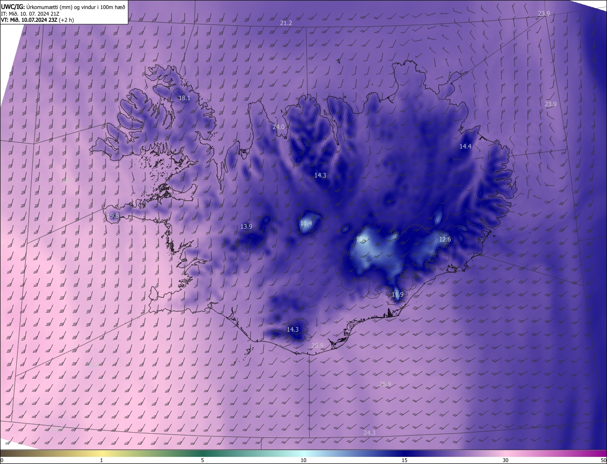Click the 0 tick on the color scale
This screenshot has height=464, width=607.
point(2,460)
